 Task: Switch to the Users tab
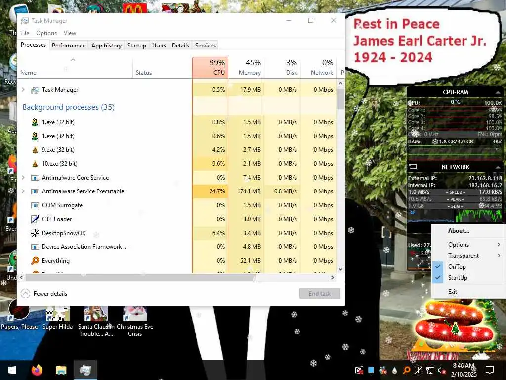159,46
